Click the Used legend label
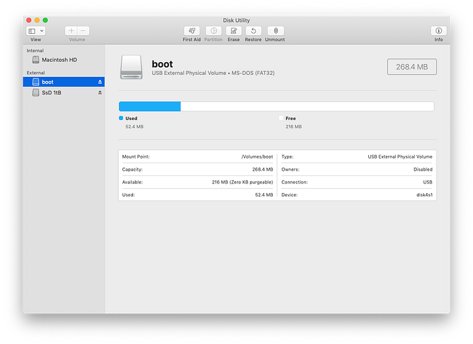 131,119
